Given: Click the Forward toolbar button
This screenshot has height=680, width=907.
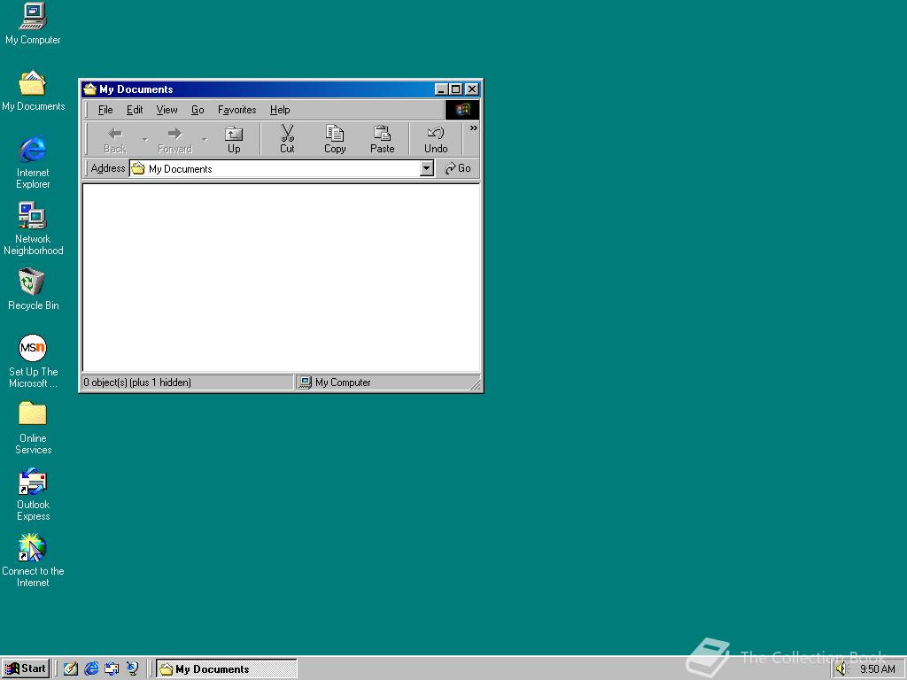Looking at the screenshot, I should point(174,140).
